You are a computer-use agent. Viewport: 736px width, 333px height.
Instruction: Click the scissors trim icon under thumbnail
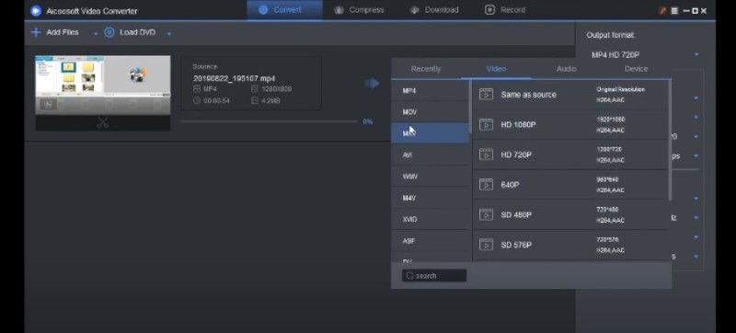click(103, 123)
